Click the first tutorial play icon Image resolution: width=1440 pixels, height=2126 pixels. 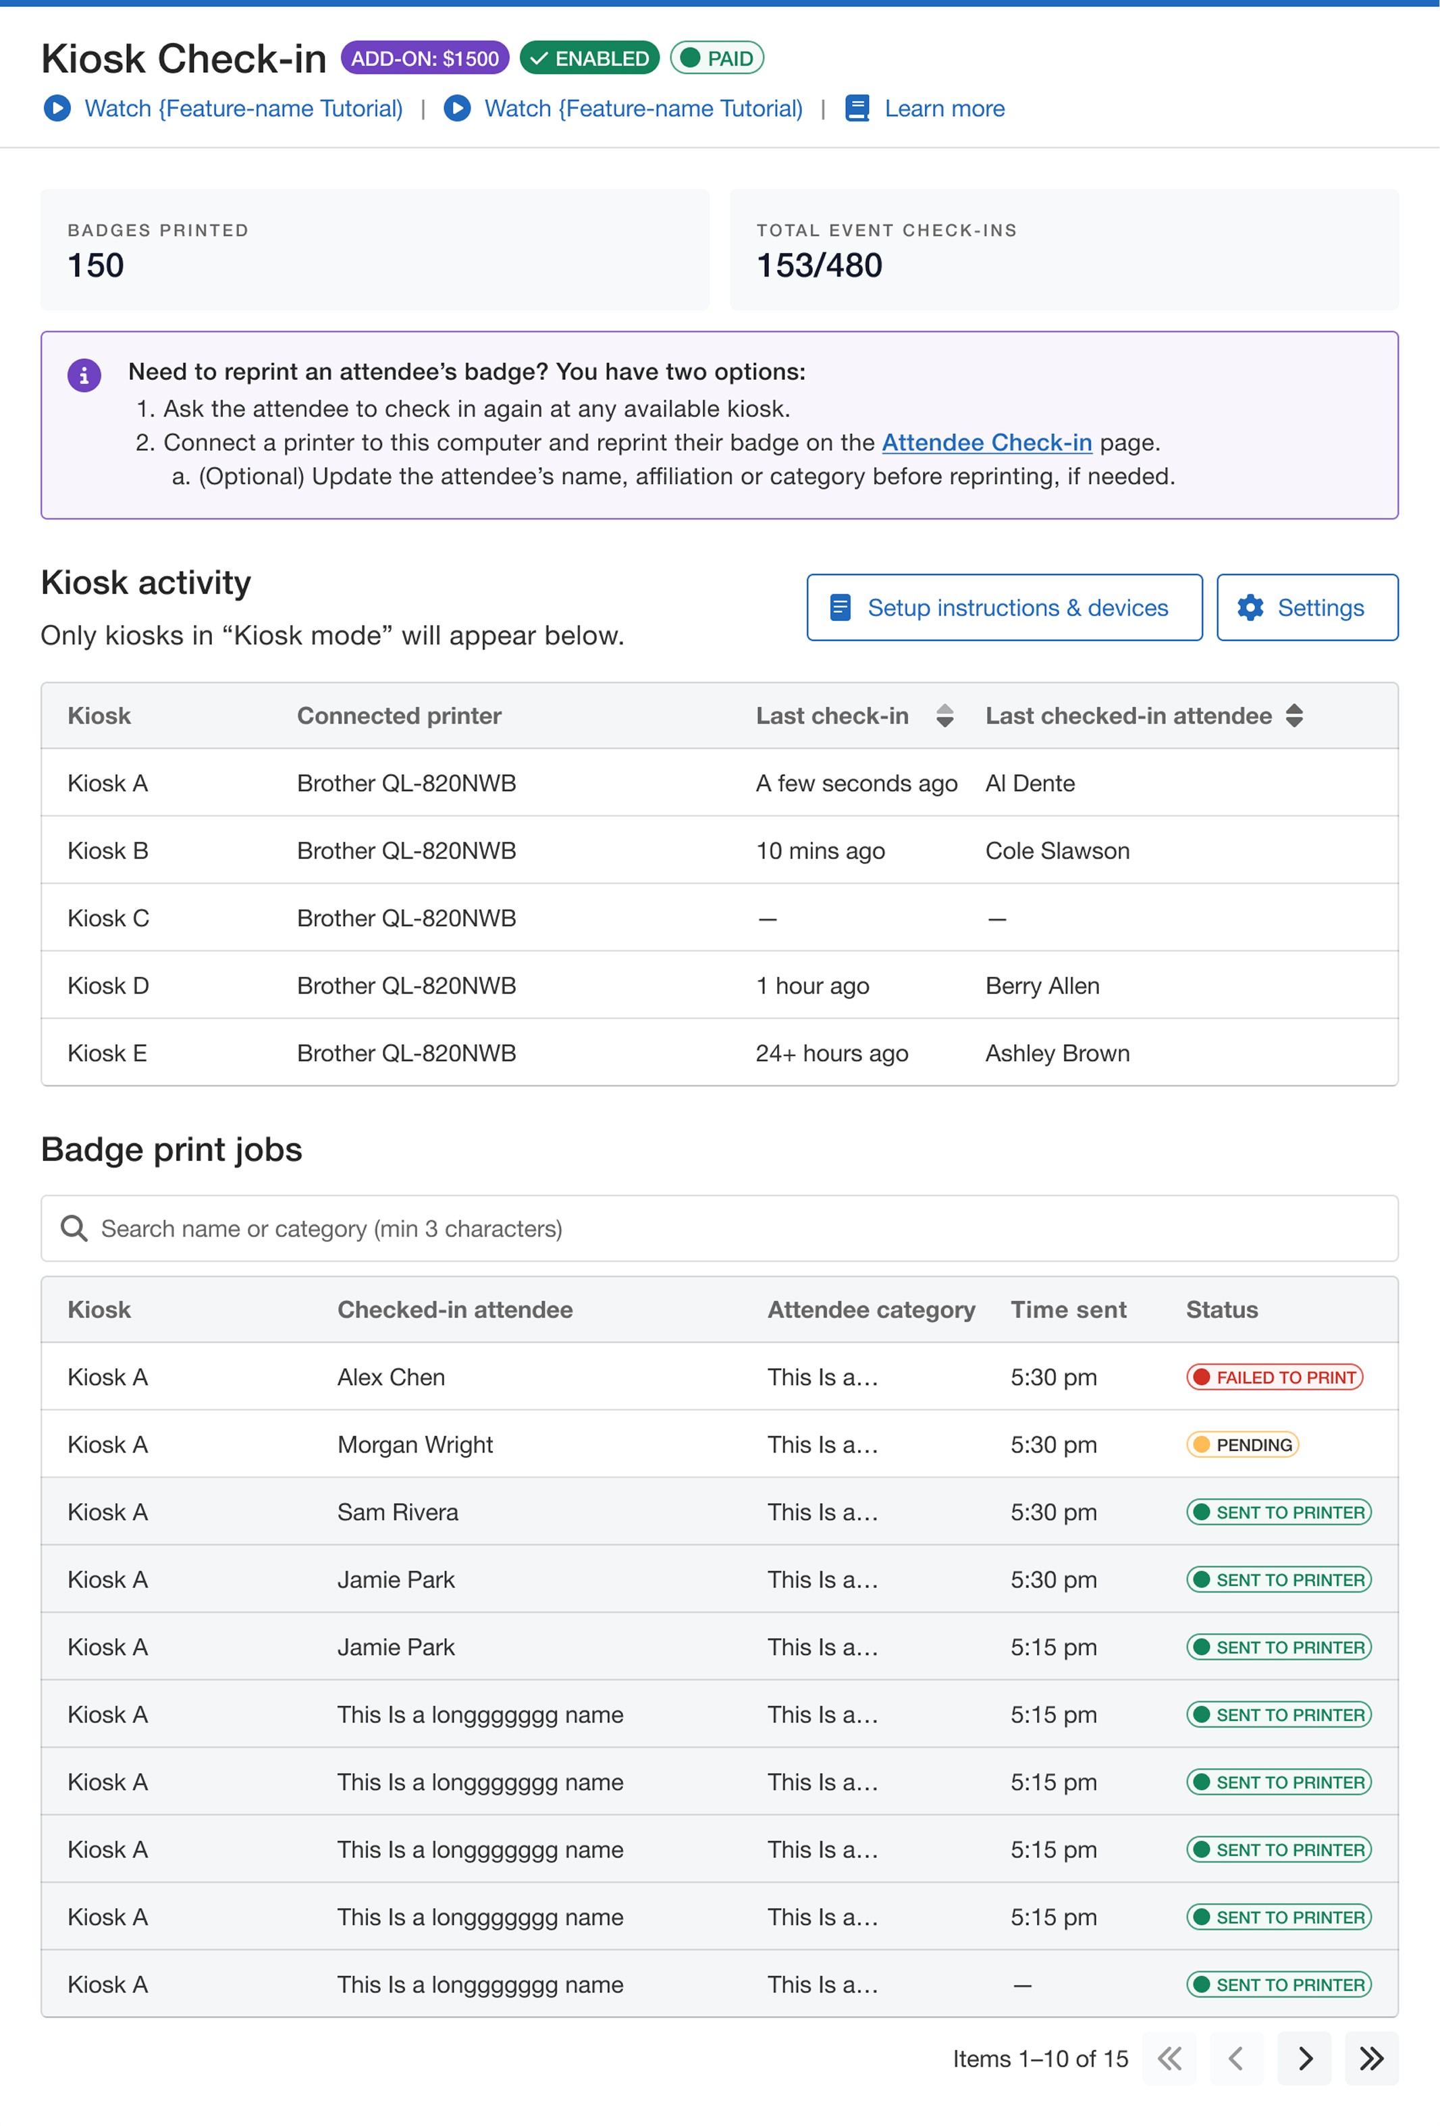[57, 108]
